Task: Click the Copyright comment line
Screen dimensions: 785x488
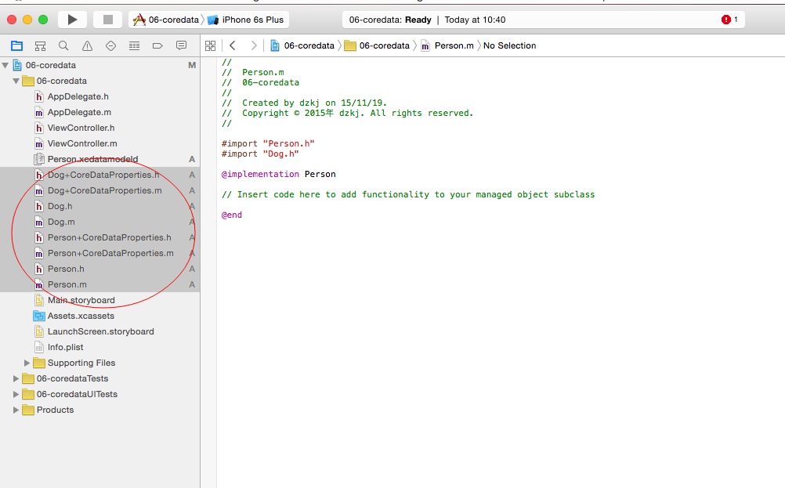Action: [347, 113]
